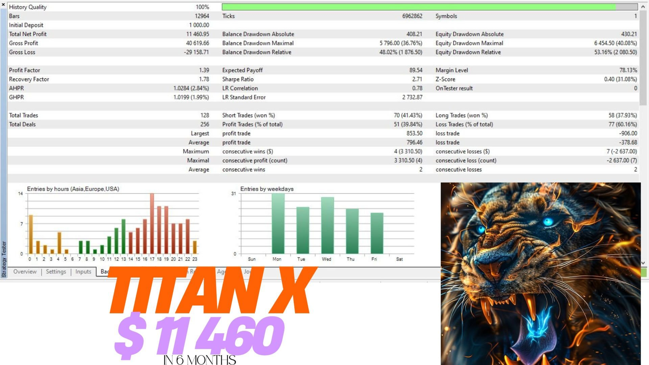Click the LR Correlation value 0.78

point(417,88)
